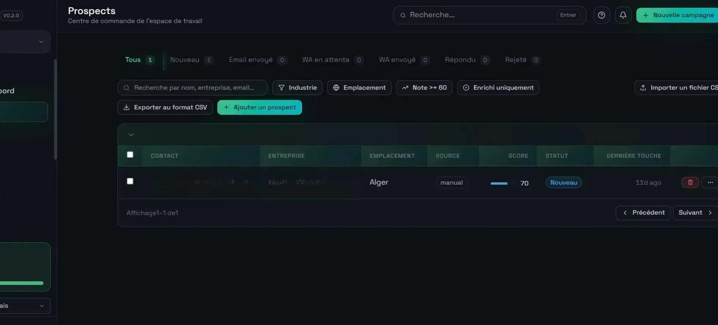718x325 pixels.
Task: Click the score bar showing 70
Action: pyautogui.click(x=499, y=183)
